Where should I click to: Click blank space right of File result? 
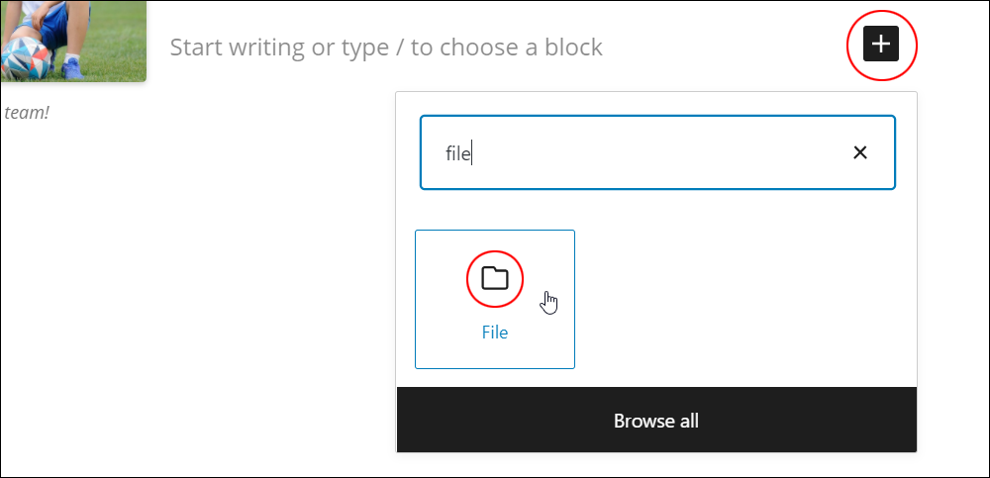click(x=745, y=299)
